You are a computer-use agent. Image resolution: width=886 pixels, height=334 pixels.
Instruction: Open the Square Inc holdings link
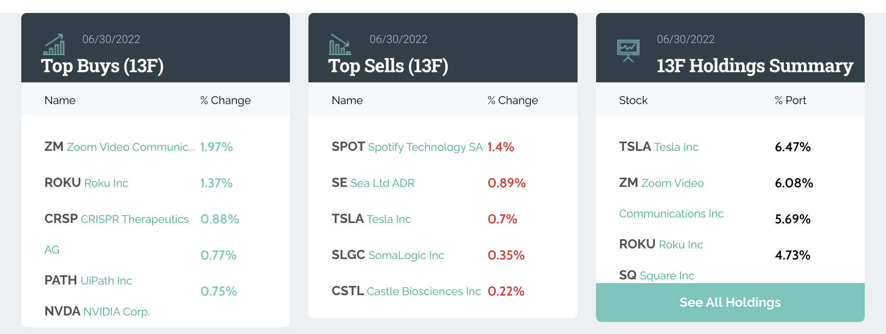point(666,276)
